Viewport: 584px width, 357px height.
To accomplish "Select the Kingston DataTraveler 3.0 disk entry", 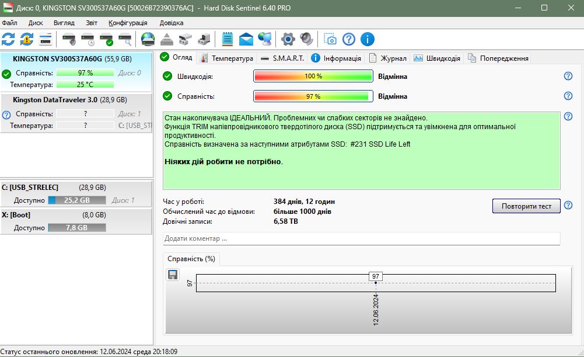I will click(x=76, y=113).
